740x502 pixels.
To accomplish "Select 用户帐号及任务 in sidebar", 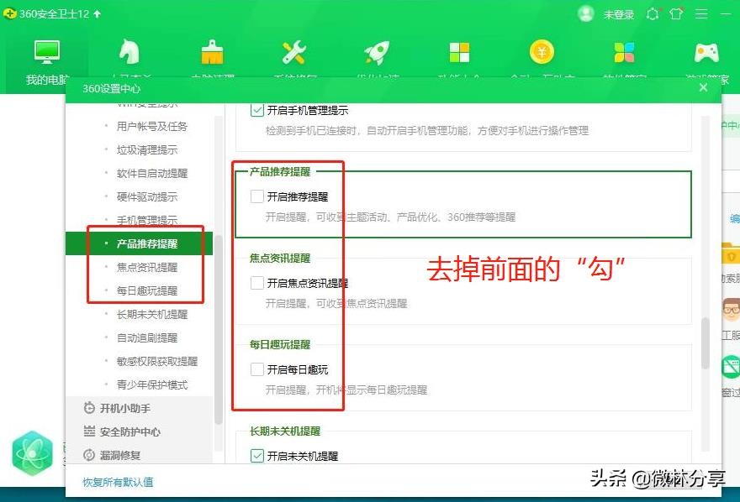I will [151, 126].
